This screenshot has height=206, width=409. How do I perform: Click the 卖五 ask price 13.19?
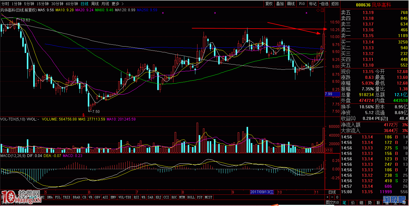368,12
